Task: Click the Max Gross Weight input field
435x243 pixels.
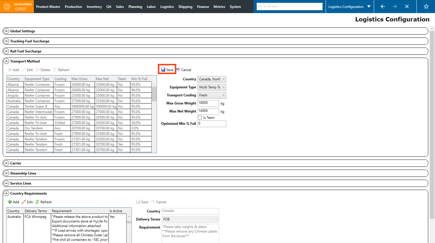Action: (208, 103)
